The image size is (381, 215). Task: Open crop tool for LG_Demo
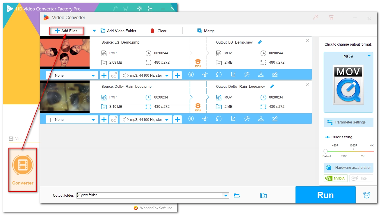tap(233, 75)
